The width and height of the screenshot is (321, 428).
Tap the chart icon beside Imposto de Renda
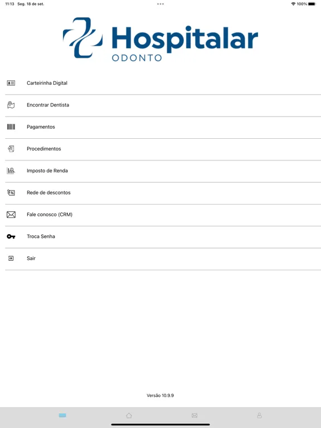pos(11,171)
